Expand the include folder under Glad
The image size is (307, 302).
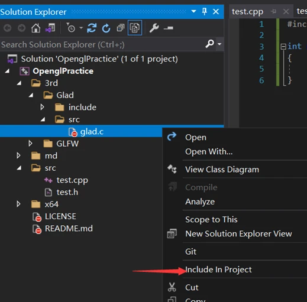42,107
